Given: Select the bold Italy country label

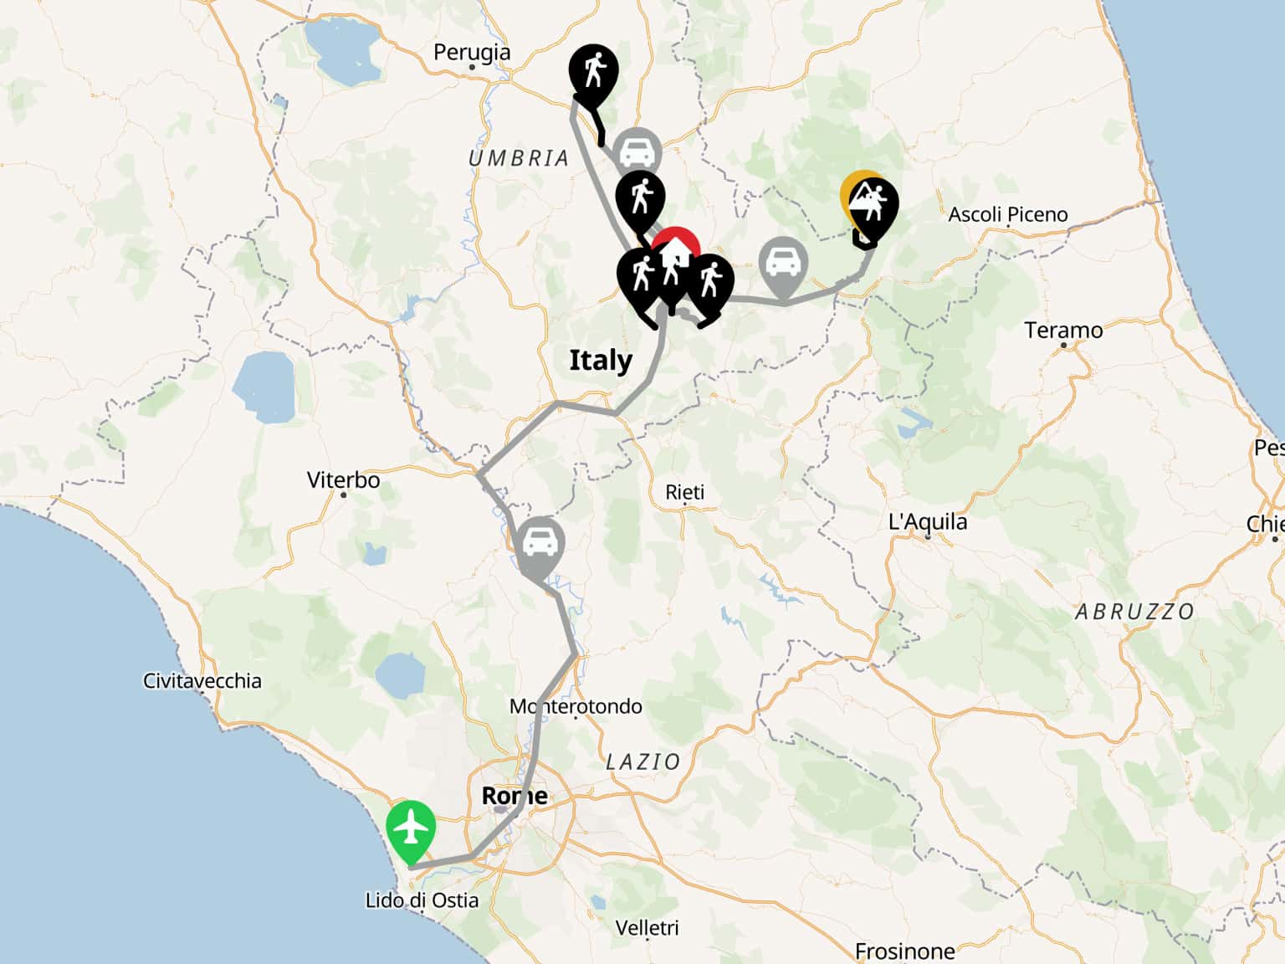Looking at the screenshot, I should click(x=601, y=360).
